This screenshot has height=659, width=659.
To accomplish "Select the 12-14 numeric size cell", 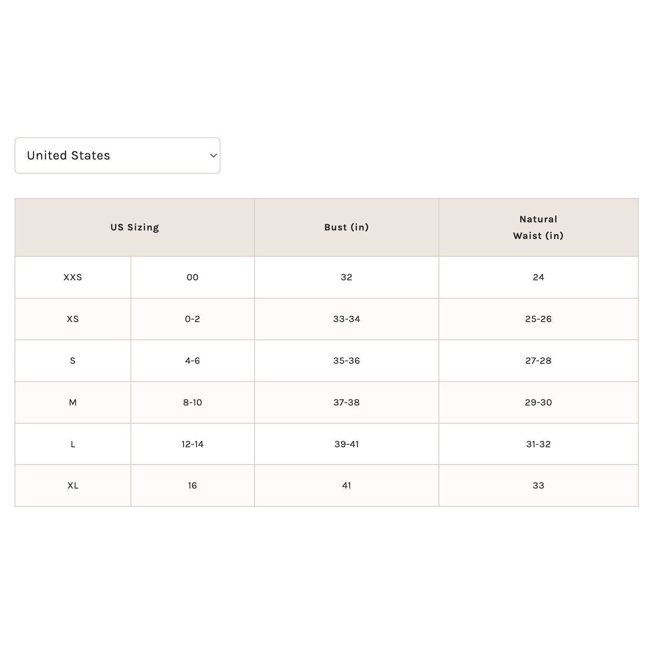I will coord(193,444).
